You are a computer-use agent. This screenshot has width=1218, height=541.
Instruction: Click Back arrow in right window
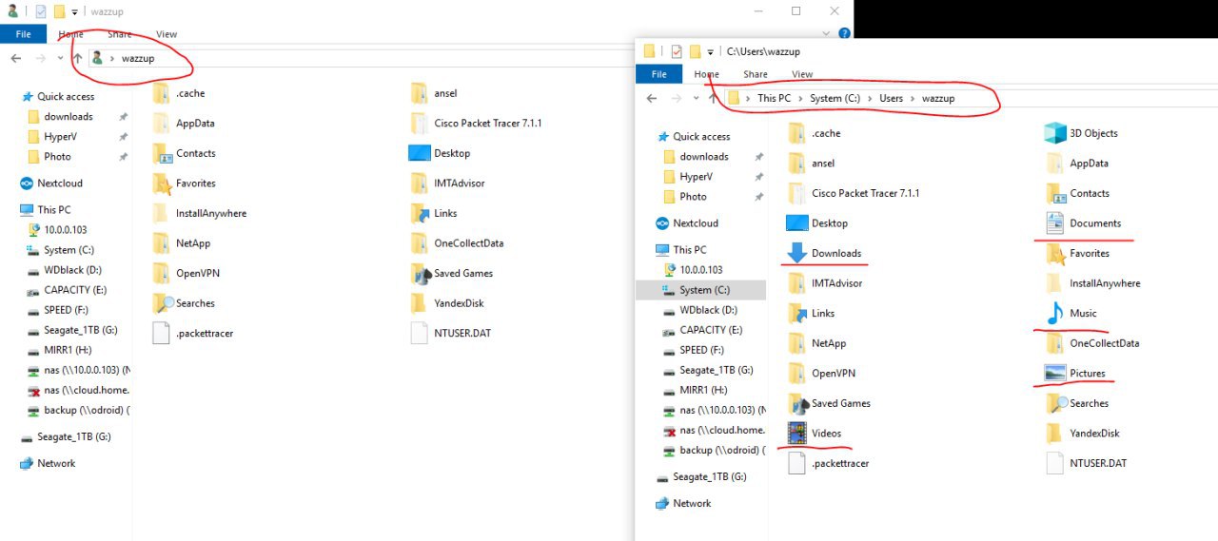(651, 98)
